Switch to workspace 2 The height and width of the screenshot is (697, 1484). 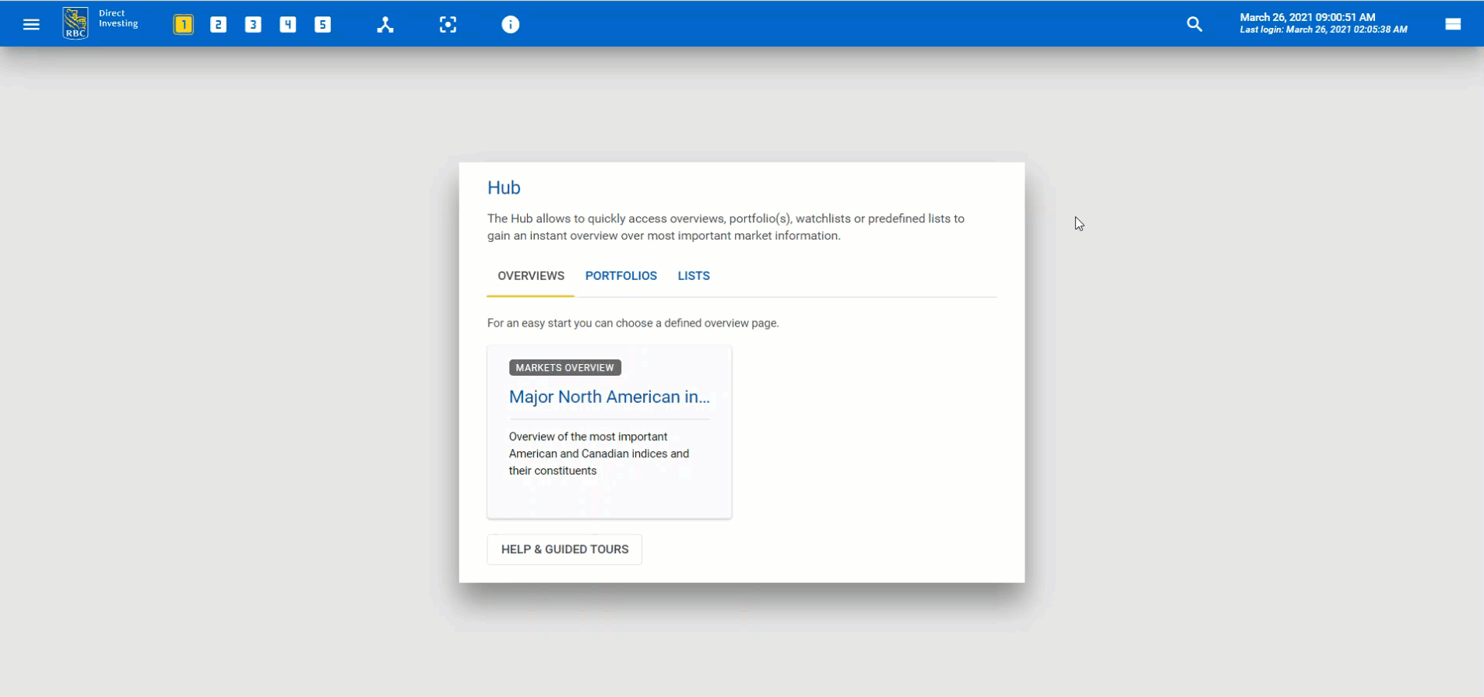pos(218,25)
